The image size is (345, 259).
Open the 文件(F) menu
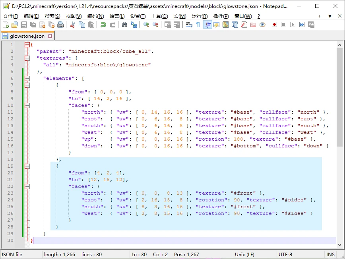(x=11, y=16)
